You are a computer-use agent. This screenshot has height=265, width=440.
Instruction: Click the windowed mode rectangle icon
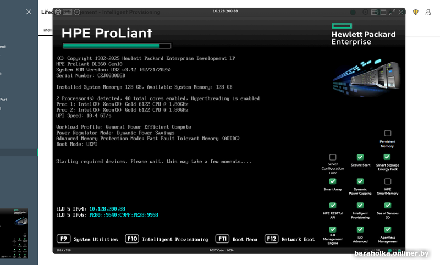click(x=383, y=12)
